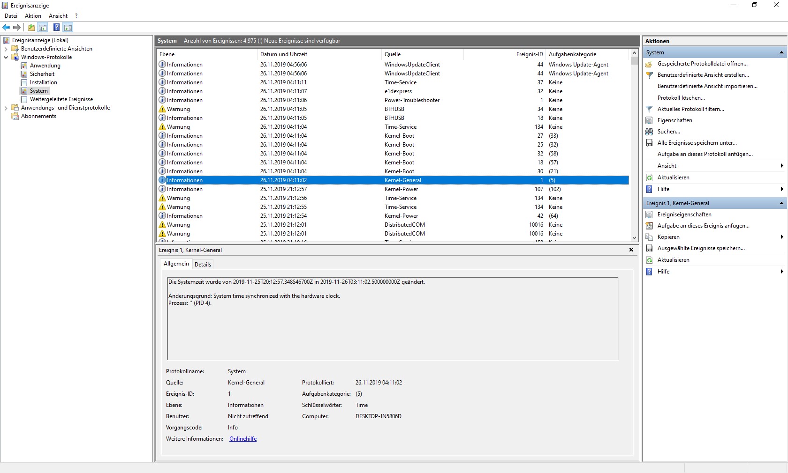Select the Power-Troubleshooter event row
Image resolution: width=788 pixels, height=473 pixels.
(393, 100)
